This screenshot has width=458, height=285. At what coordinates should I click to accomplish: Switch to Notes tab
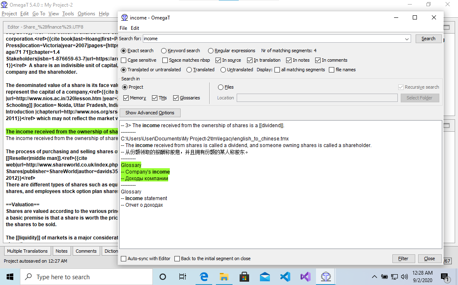tap(61, 251)
